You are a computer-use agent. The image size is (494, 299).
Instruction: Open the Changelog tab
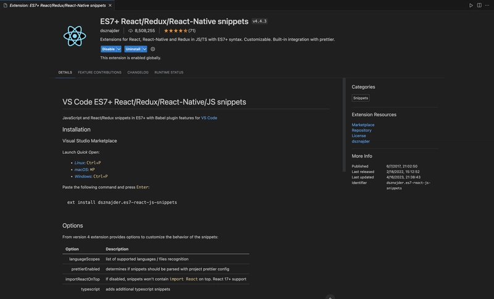[x=138, y=72]
